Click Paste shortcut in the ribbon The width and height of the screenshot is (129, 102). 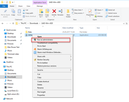pos(29,16)
